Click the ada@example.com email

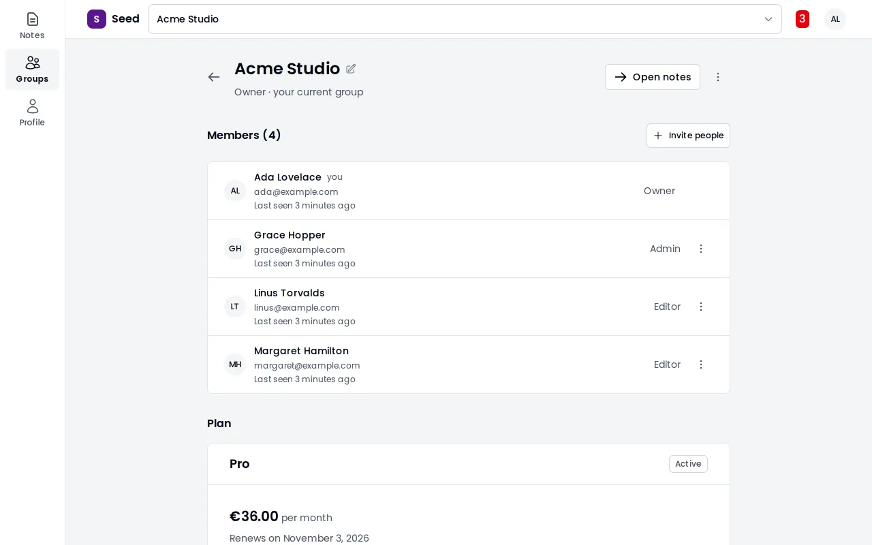(x=296, y=192)
